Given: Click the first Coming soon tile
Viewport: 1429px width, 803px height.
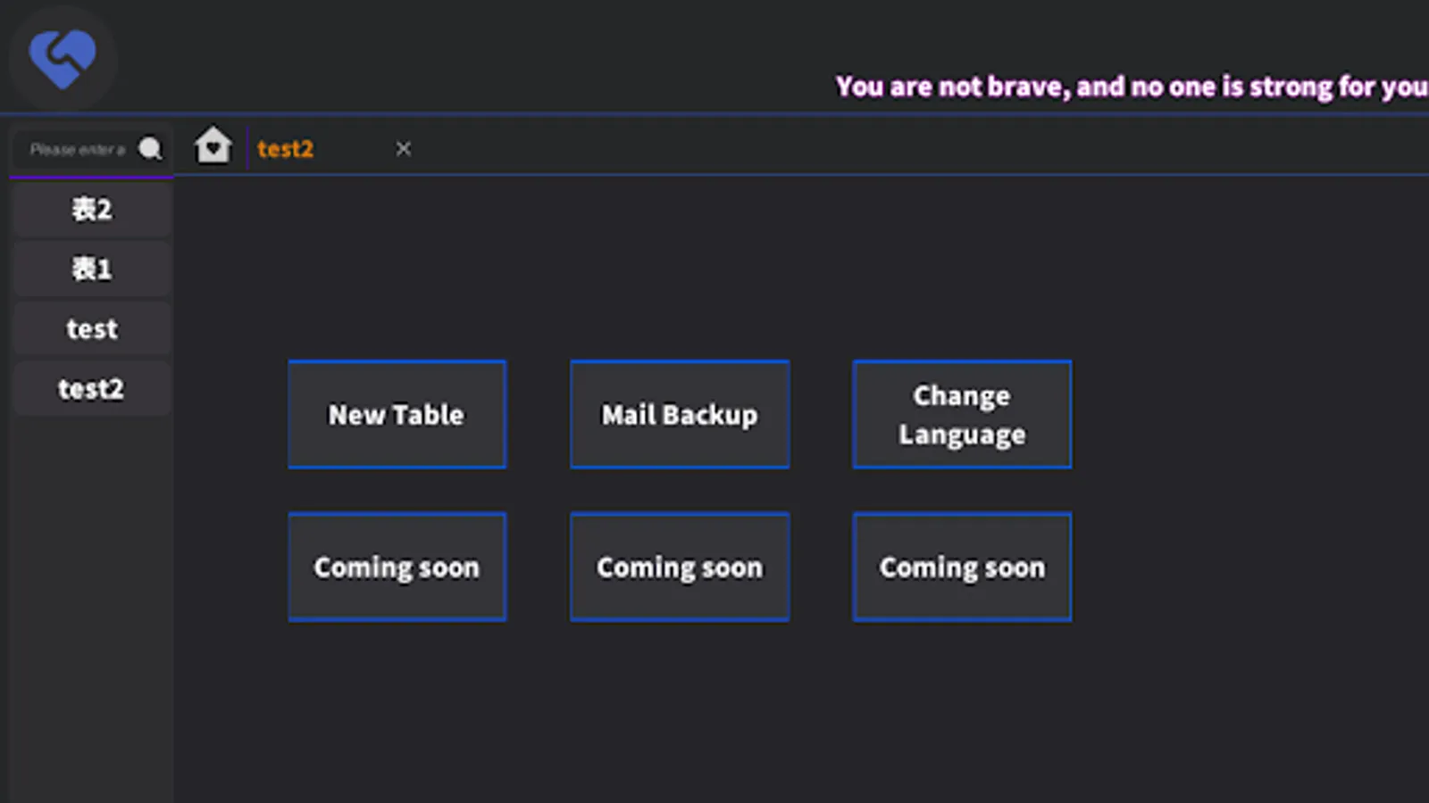Looking at the screenshot, I should coord(397,567).
